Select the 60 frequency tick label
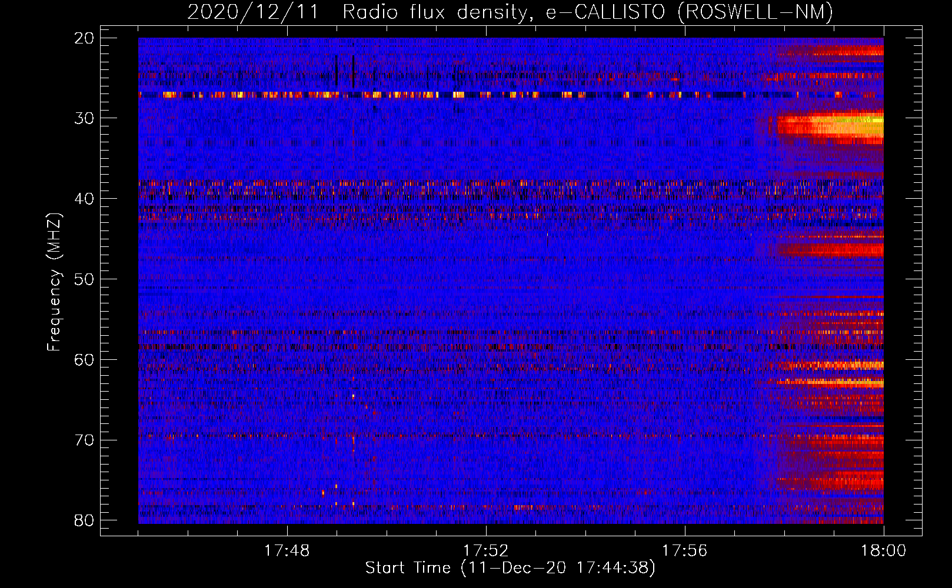952x588 pixels. pyautogui.click(x=85, y=360)
